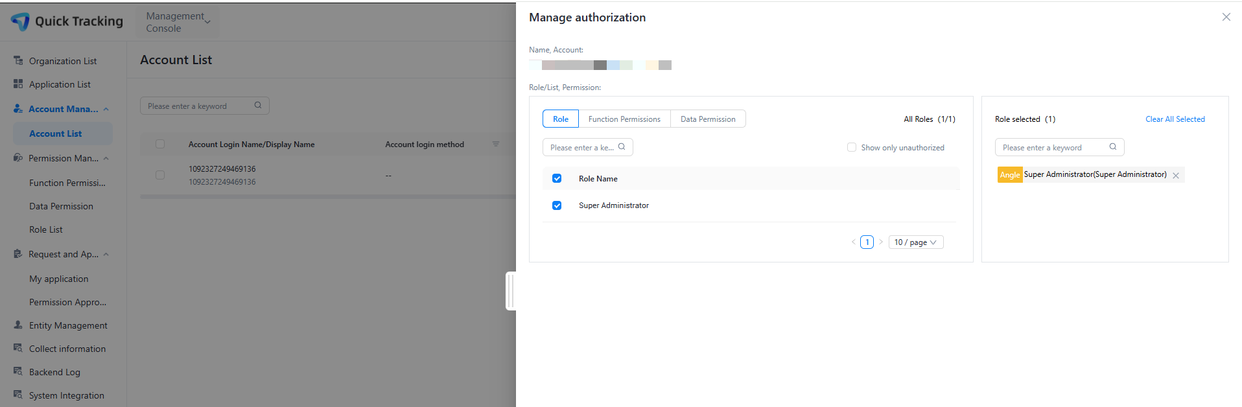Click the Backend Log icon

[x=18, y=371]
